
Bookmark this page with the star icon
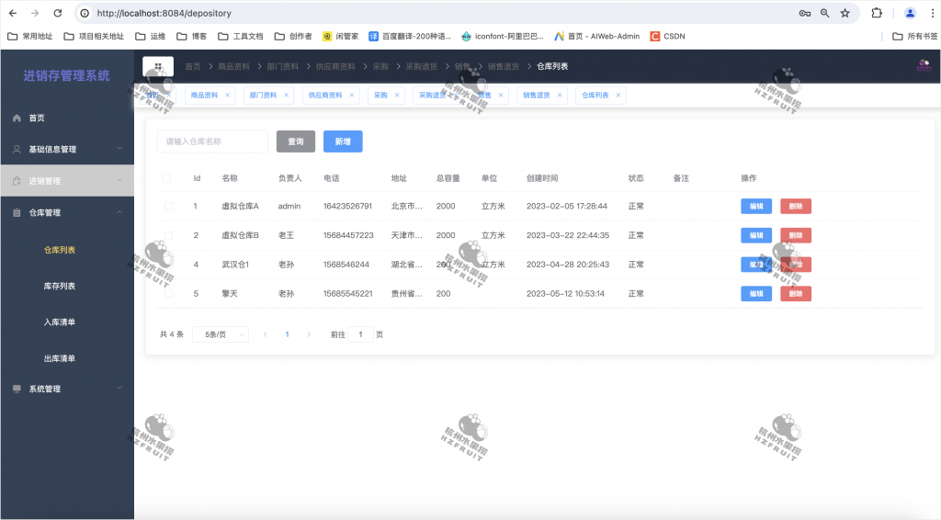tap(845, 13)
